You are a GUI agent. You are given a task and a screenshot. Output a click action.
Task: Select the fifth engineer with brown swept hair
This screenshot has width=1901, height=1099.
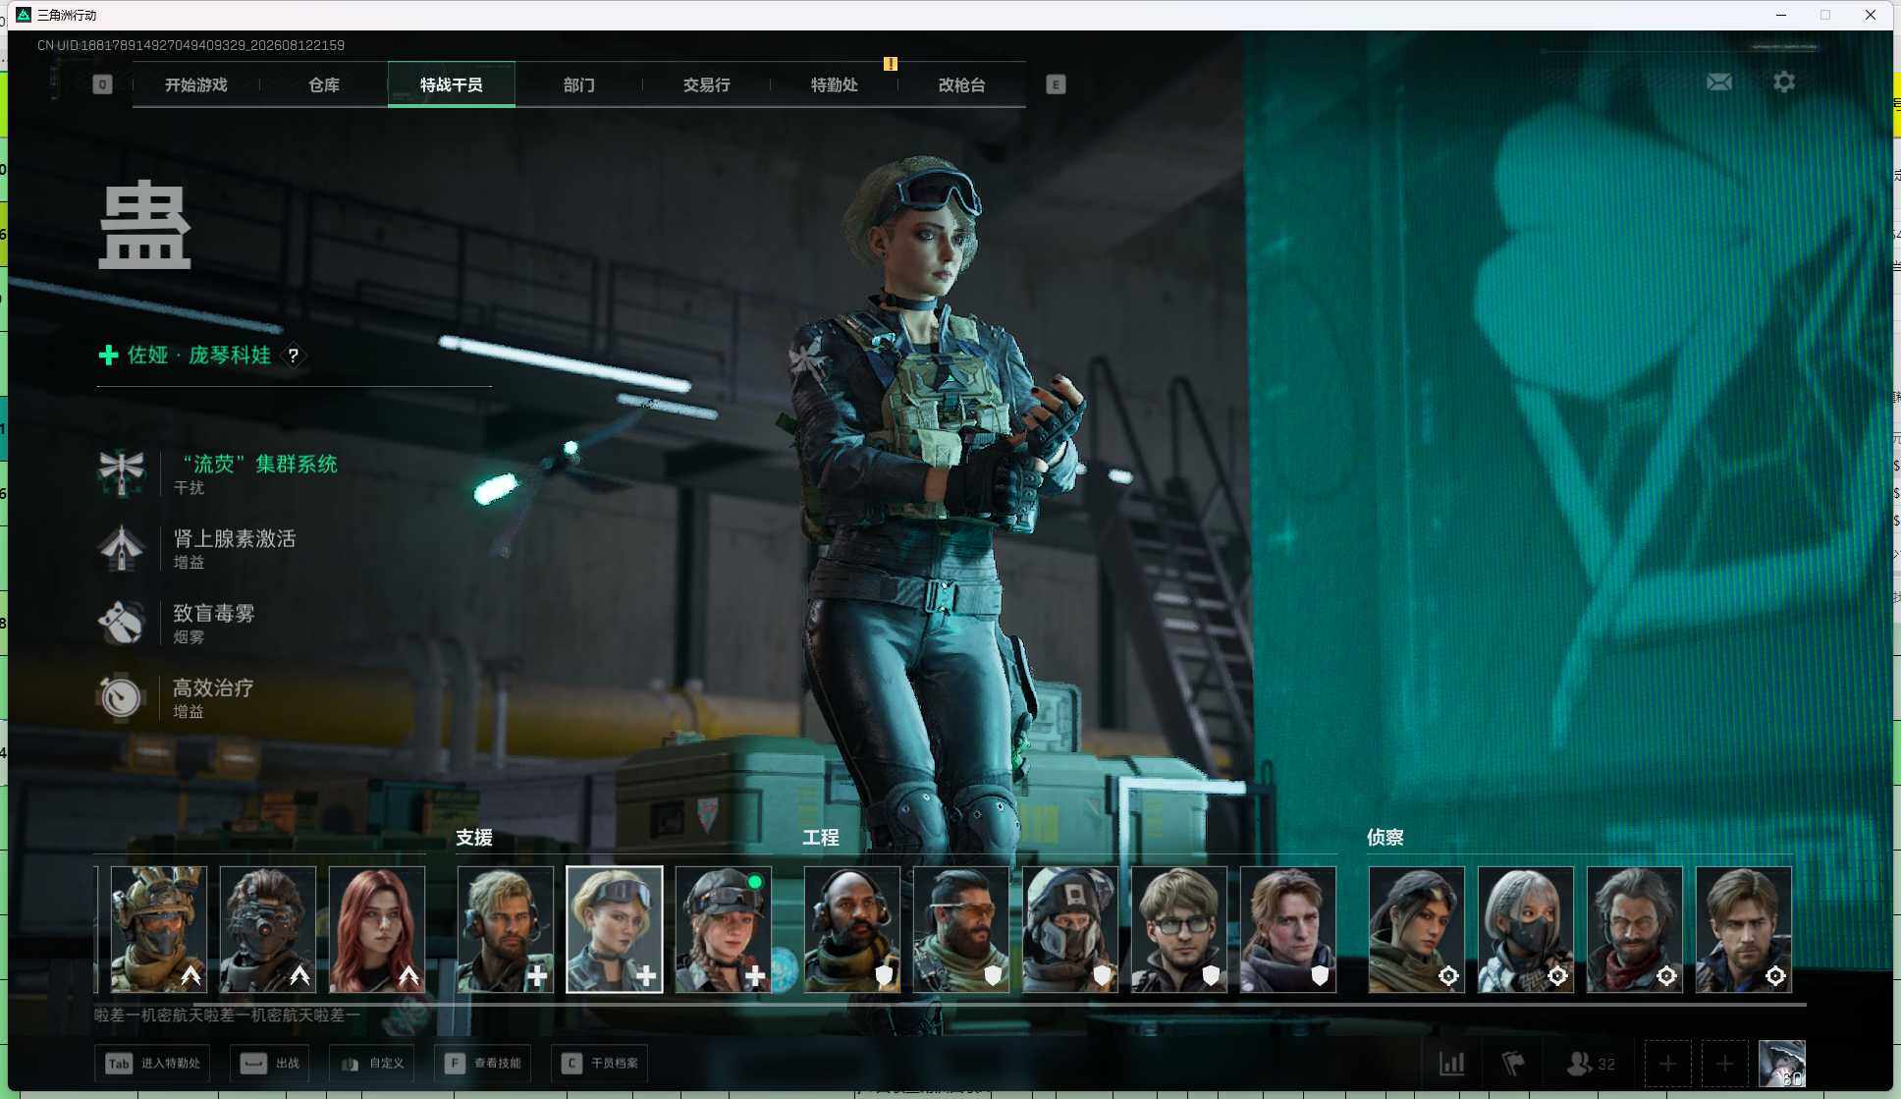click(1288, 929)
